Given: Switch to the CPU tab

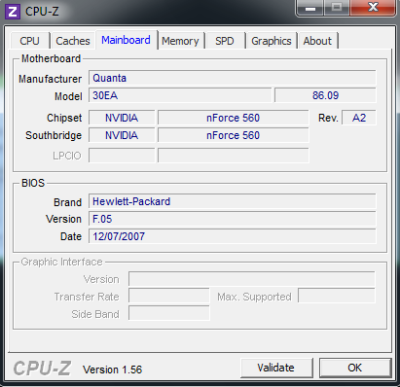Looking at the screenshot, I should 29,41.
